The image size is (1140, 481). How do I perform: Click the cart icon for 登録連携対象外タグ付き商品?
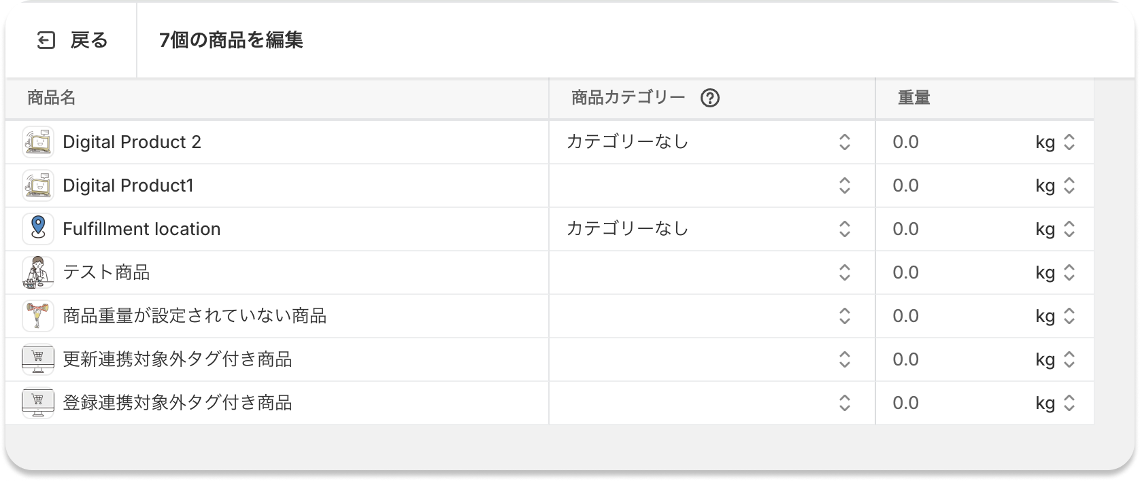[x=38, y=403]
